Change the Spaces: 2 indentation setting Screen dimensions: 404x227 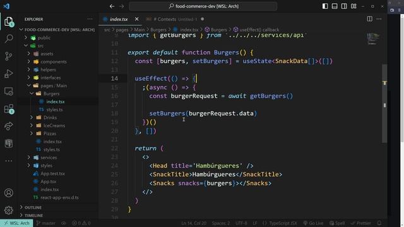click(221, 223)
